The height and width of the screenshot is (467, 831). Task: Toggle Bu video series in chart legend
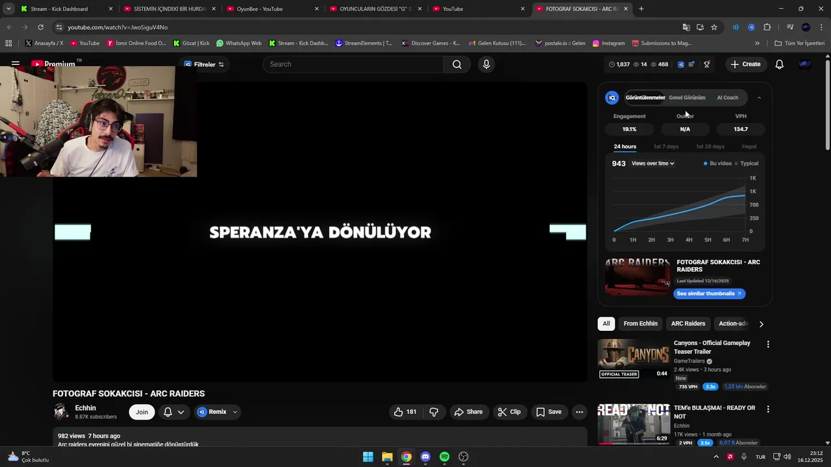click(x=717, y=163)
